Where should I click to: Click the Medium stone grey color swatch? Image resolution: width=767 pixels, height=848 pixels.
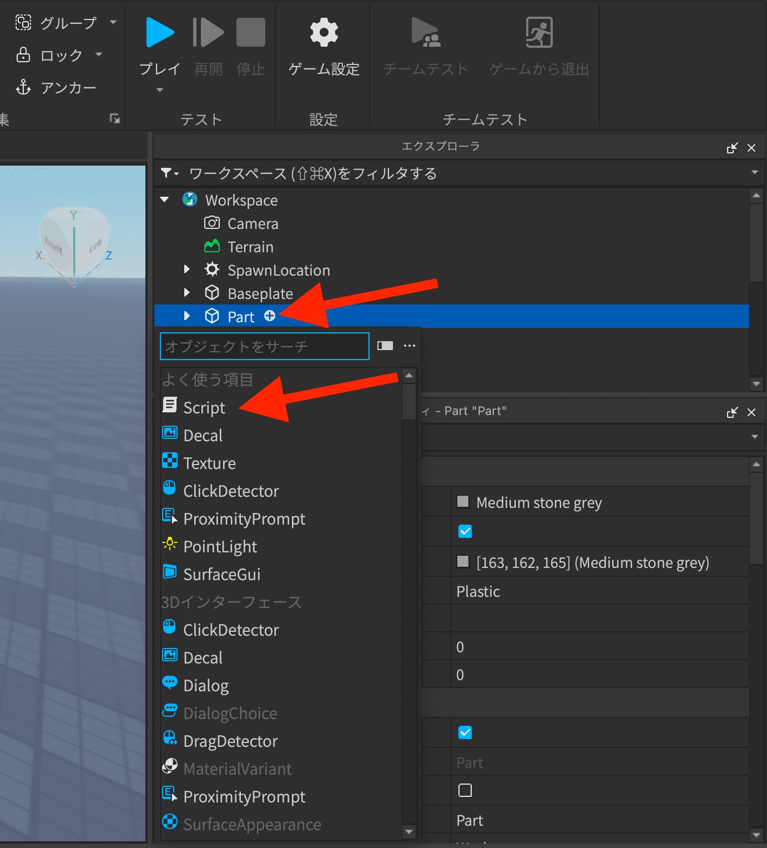(x=462, y=502)
